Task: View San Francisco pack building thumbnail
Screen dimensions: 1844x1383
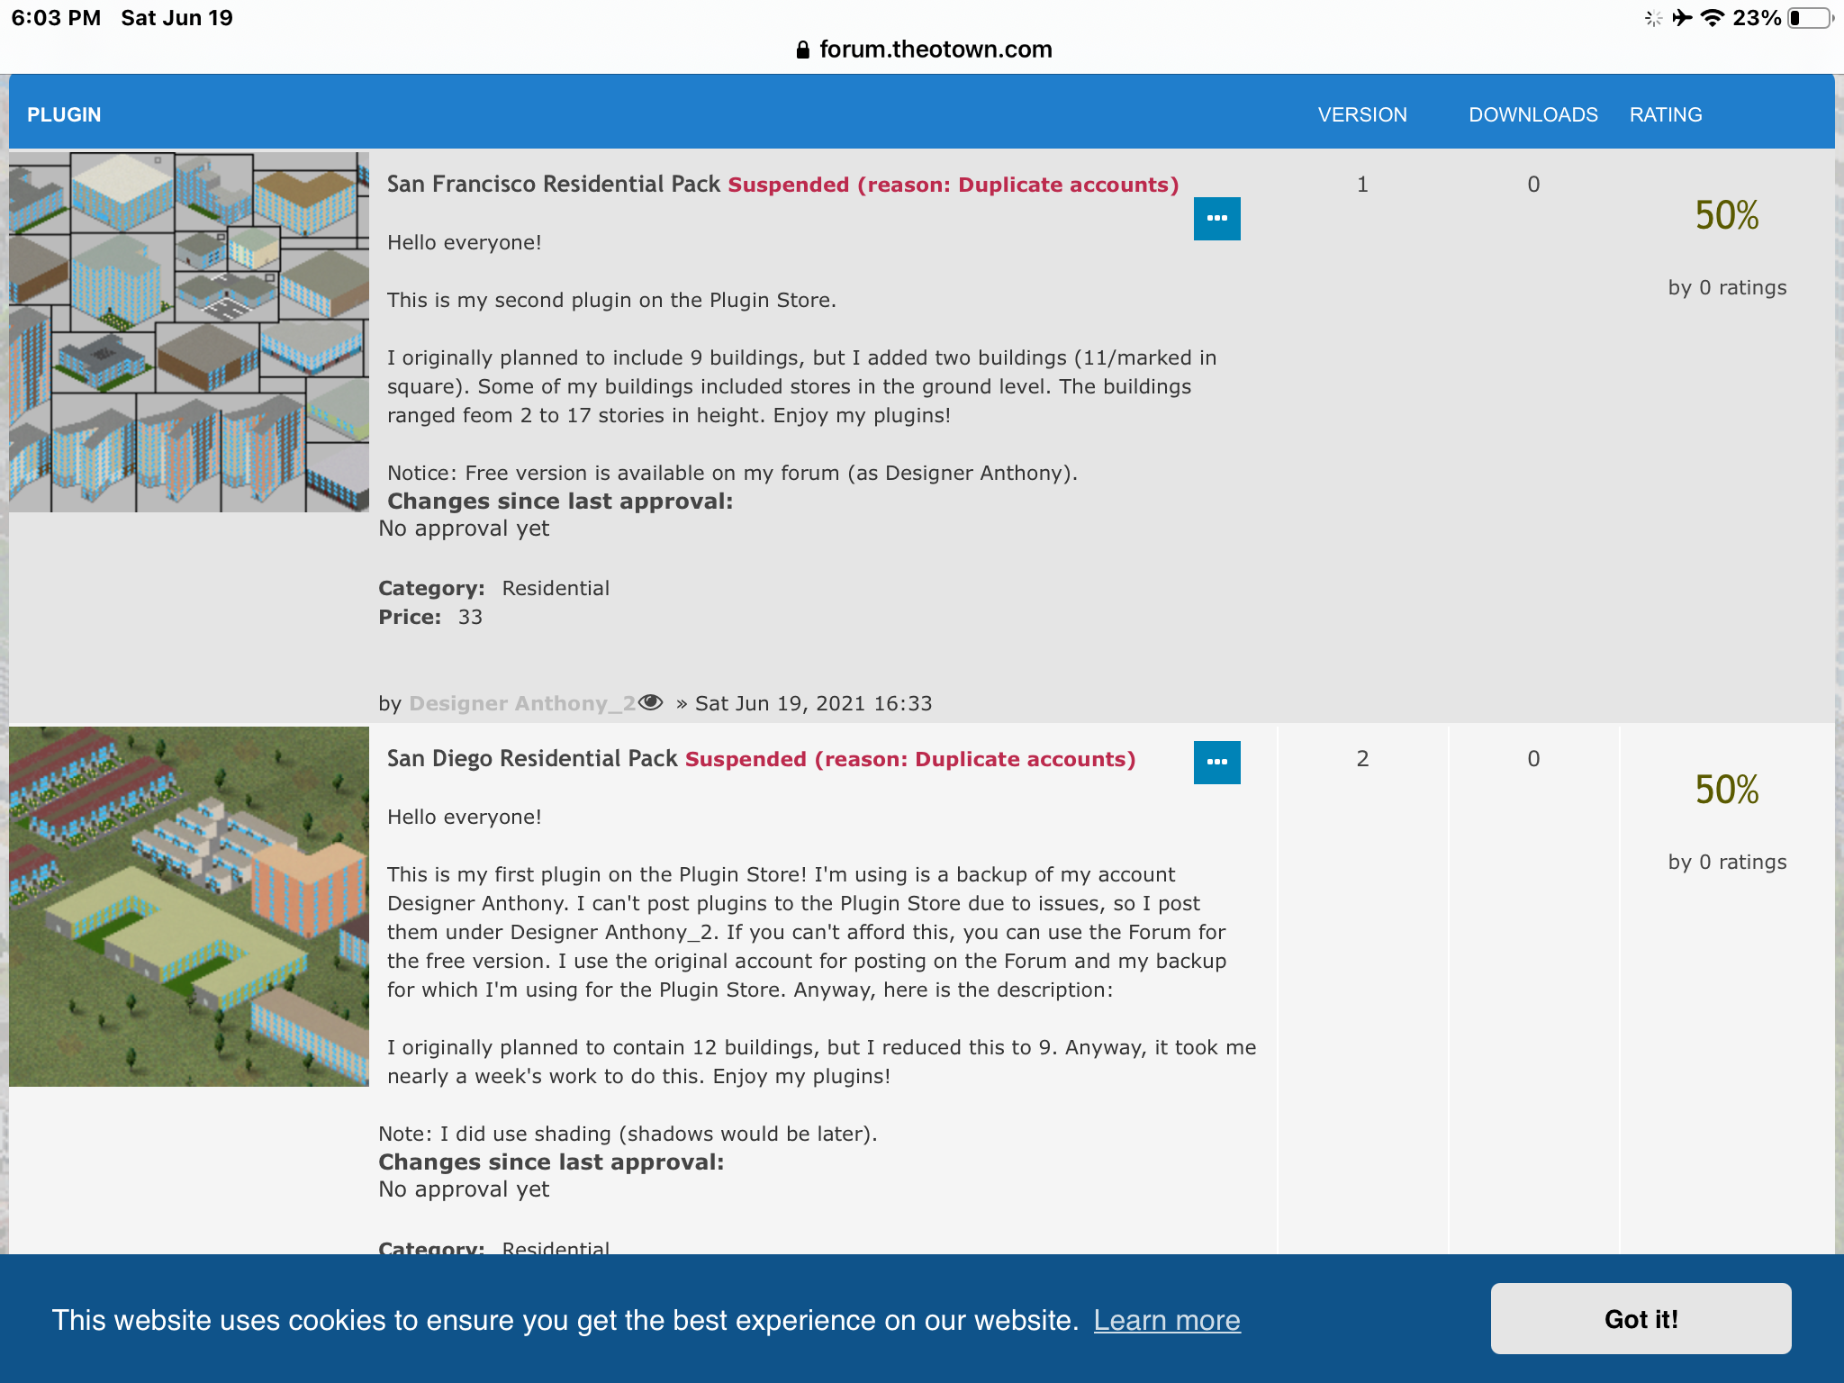Action: (x=189, y=332)
